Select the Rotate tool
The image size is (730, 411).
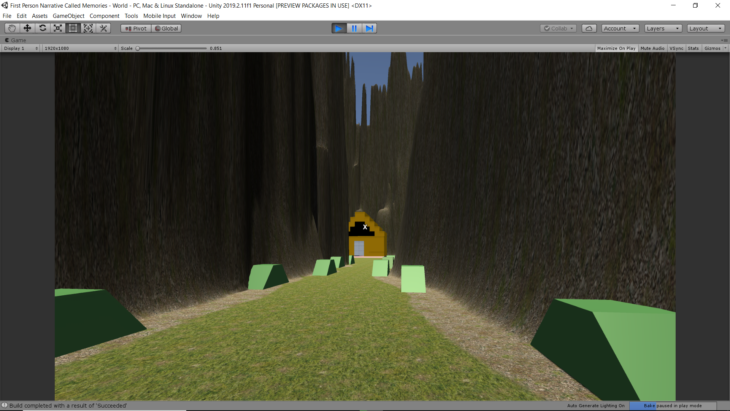pyautogui.click(x=43, y=28)
